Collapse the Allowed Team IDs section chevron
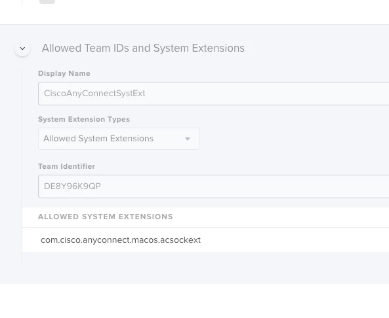The width and height of the screenshot is (389, 318). [22, 48]
